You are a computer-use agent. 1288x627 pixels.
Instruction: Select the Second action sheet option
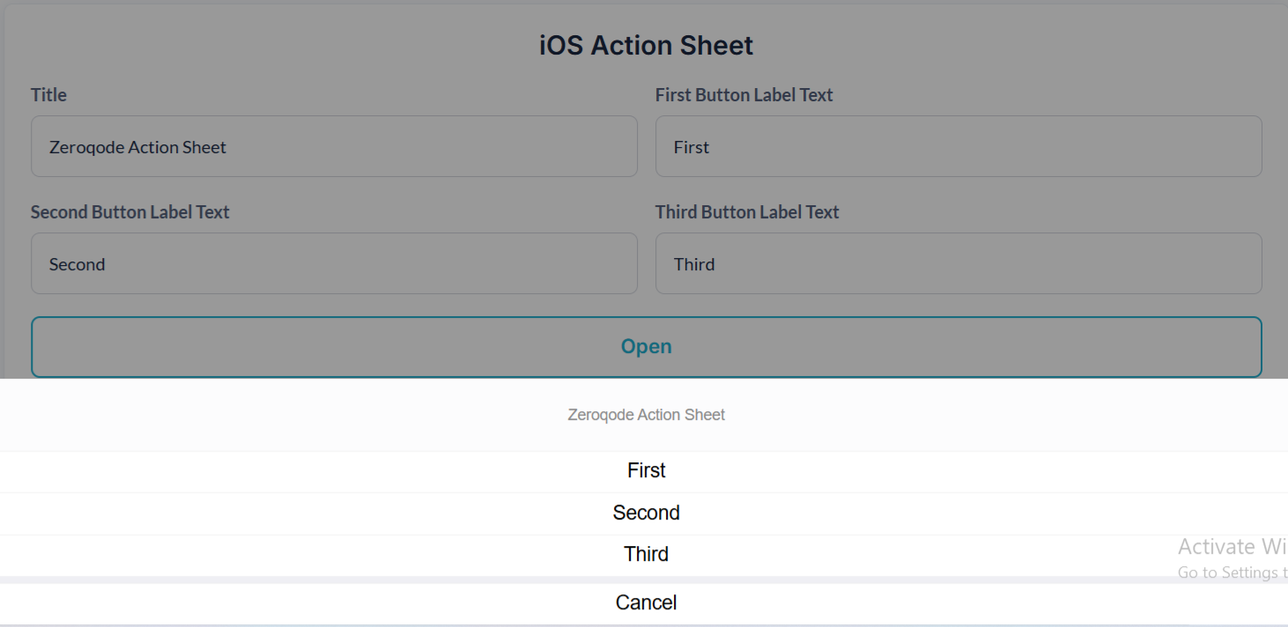[646, 513]
